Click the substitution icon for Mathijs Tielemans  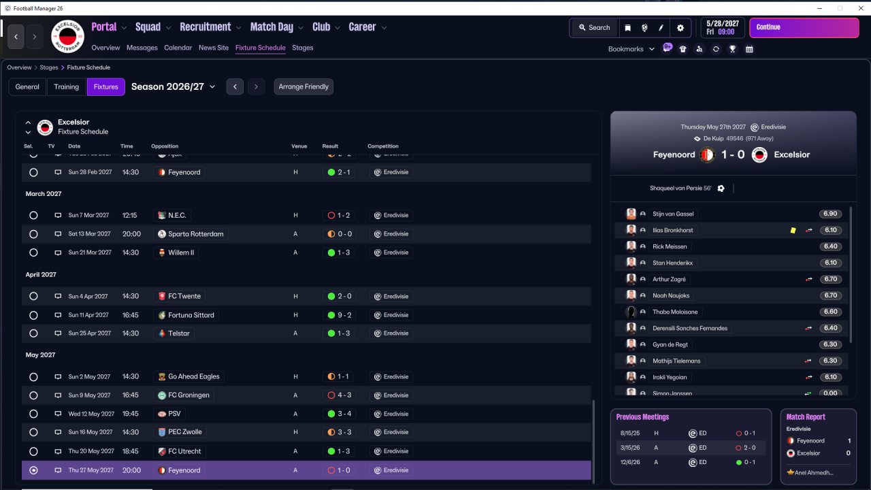point(809,361)
